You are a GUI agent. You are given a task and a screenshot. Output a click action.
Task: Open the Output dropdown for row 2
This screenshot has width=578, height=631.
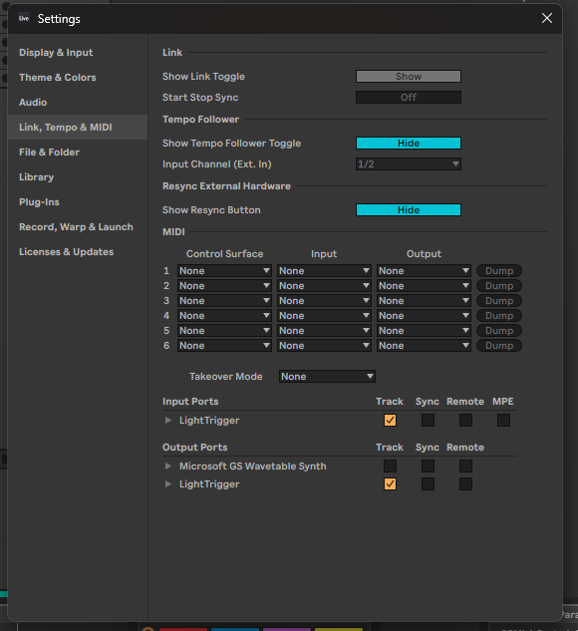click(x=424, y=286)
